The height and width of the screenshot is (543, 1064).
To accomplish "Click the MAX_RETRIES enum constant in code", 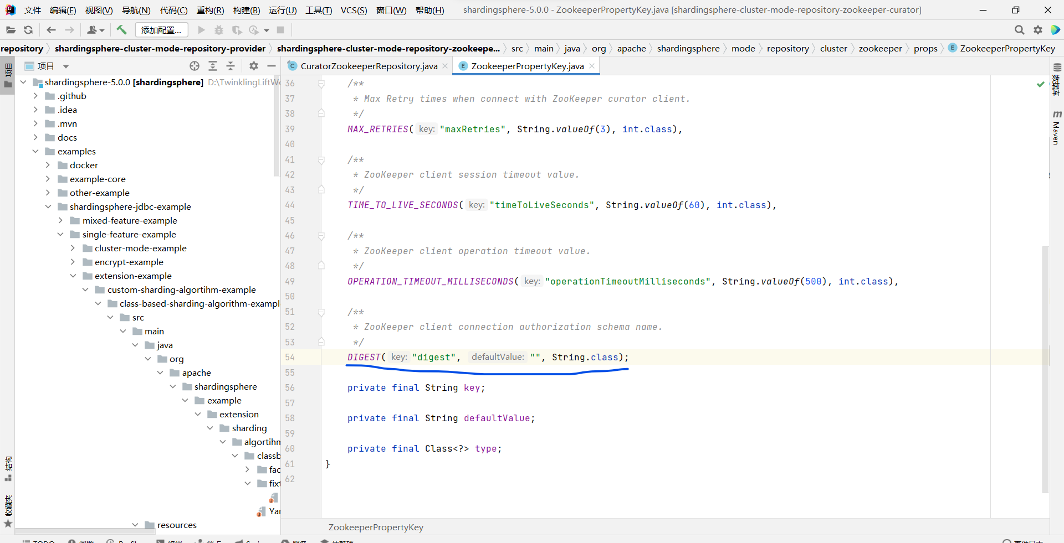I will click(378, 129).
